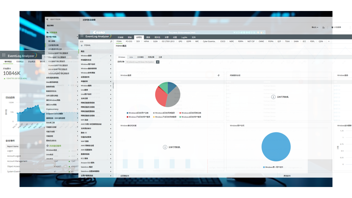This screenshot has height=198, width=352.
Task: Open the 仪表板 tab
Action: (x=121, y=37)
